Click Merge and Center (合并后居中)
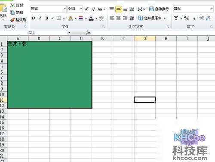The image size is (215, 162). pos(150,18)
